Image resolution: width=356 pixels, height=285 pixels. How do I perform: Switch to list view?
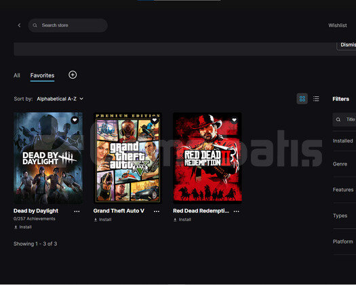[x=316, y=98]
